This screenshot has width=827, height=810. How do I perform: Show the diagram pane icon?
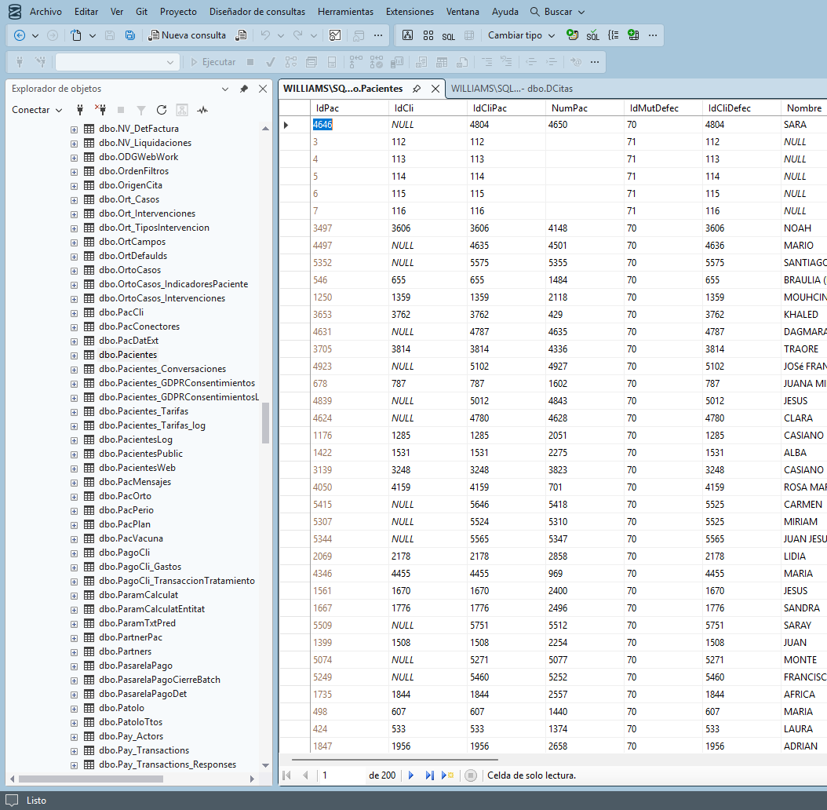(x=408, y=35)
